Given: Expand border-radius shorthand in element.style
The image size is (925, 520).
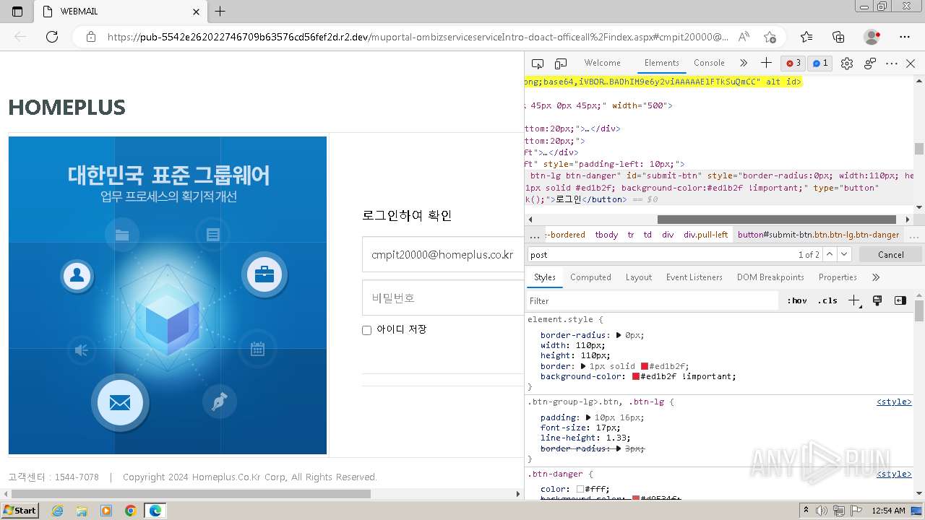Looking at the screenshot, I should pyautogui.click(x=619, y=335).
